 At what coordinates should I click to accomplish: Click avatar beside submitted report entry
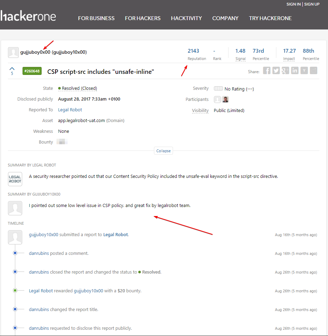click(15, 237)
